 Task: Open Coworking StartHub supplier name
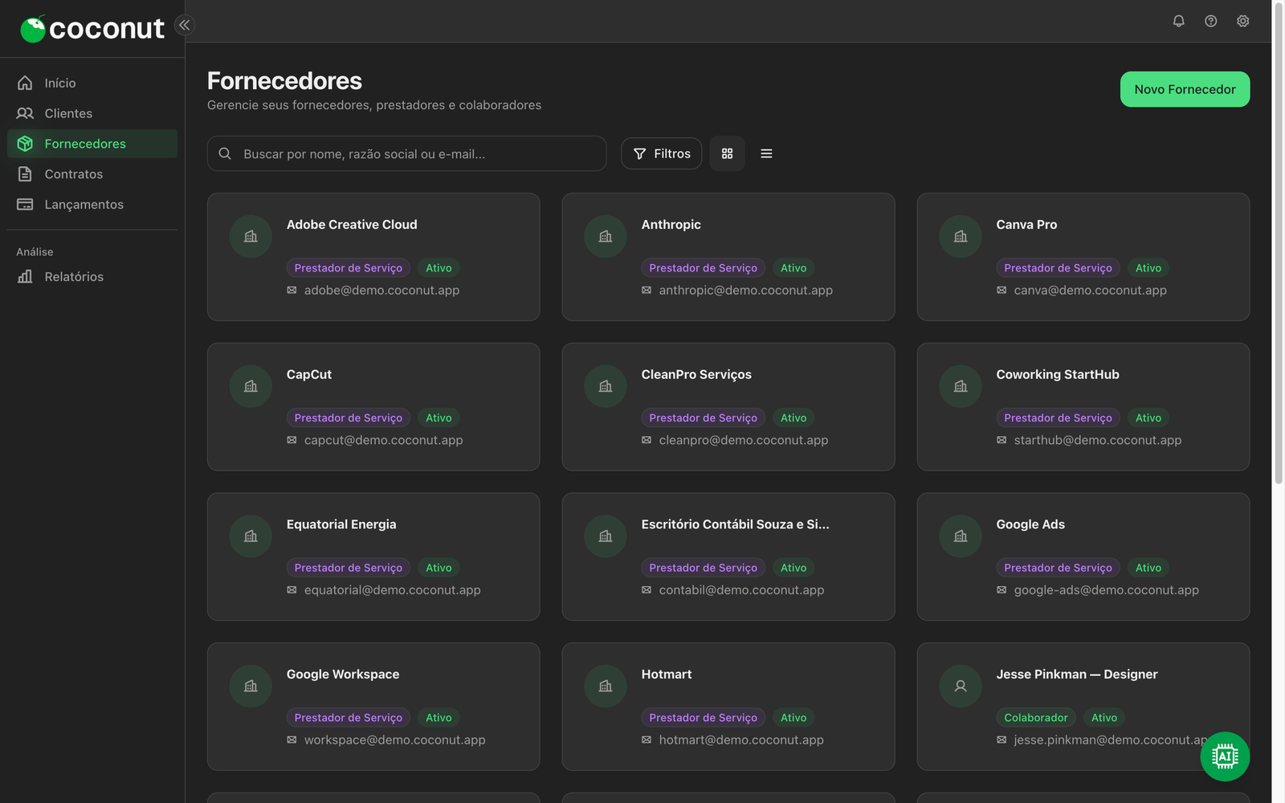point(1058,375)
